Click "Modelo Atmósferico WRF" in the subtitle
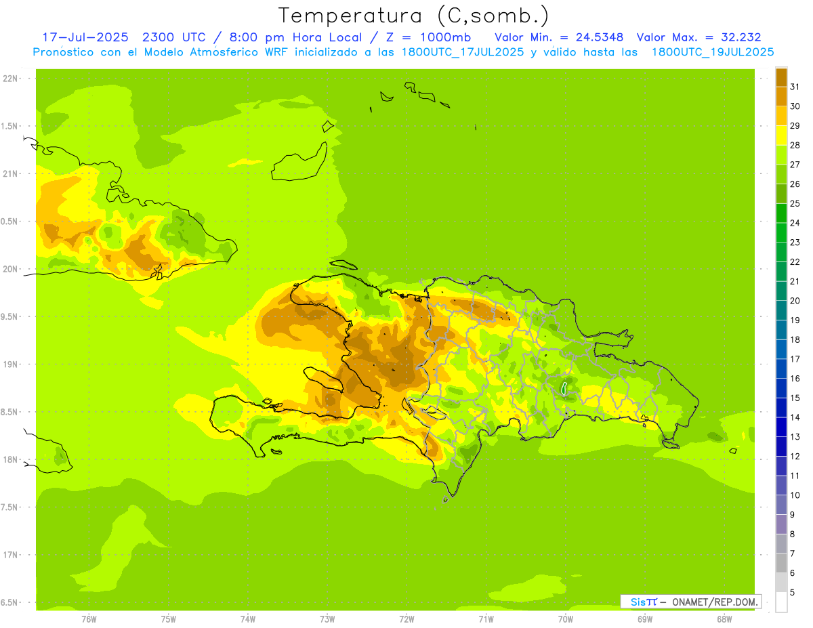Image resolution: width=813 pixels, height=628 pixels. point(217,52)
